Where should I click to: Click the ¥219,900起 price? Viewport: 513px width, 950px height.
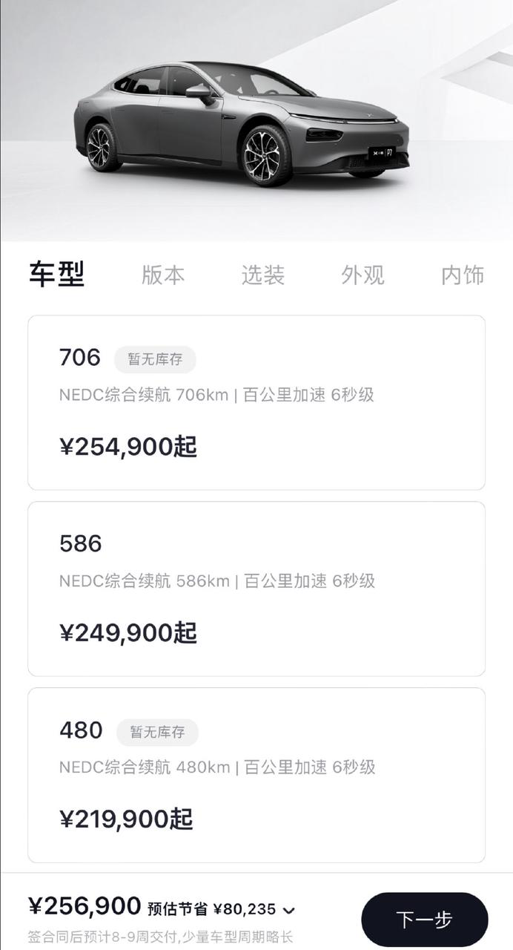[x=126, y=819]
